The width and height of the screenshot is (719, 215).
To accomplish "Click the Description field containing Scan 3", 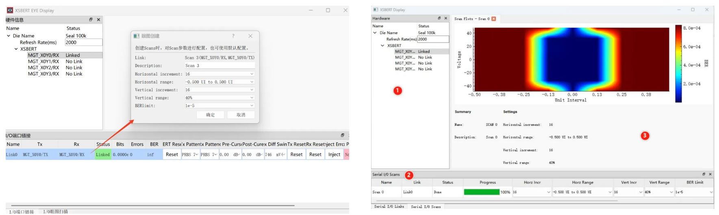I will [219, 66].
